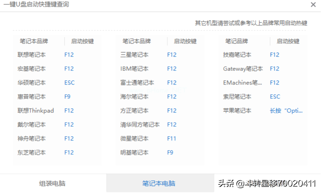Viewport: 322px width, 193px height.
Task: Click the F12 key beside 三星笔记本
Action: tap(172, 55)
